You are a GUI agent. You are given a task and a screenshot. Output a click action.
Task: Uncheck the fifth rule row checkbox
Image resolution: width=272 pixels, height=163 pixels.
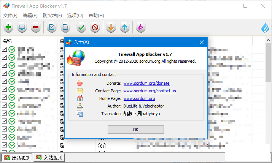pyautogui.click(x=5, y=81)
